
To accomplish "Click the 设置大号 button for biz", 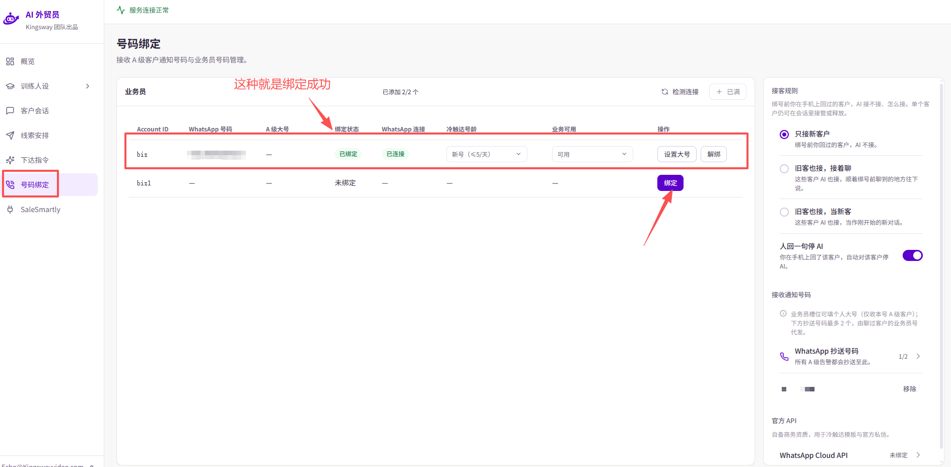I will [x=676, y=154].
